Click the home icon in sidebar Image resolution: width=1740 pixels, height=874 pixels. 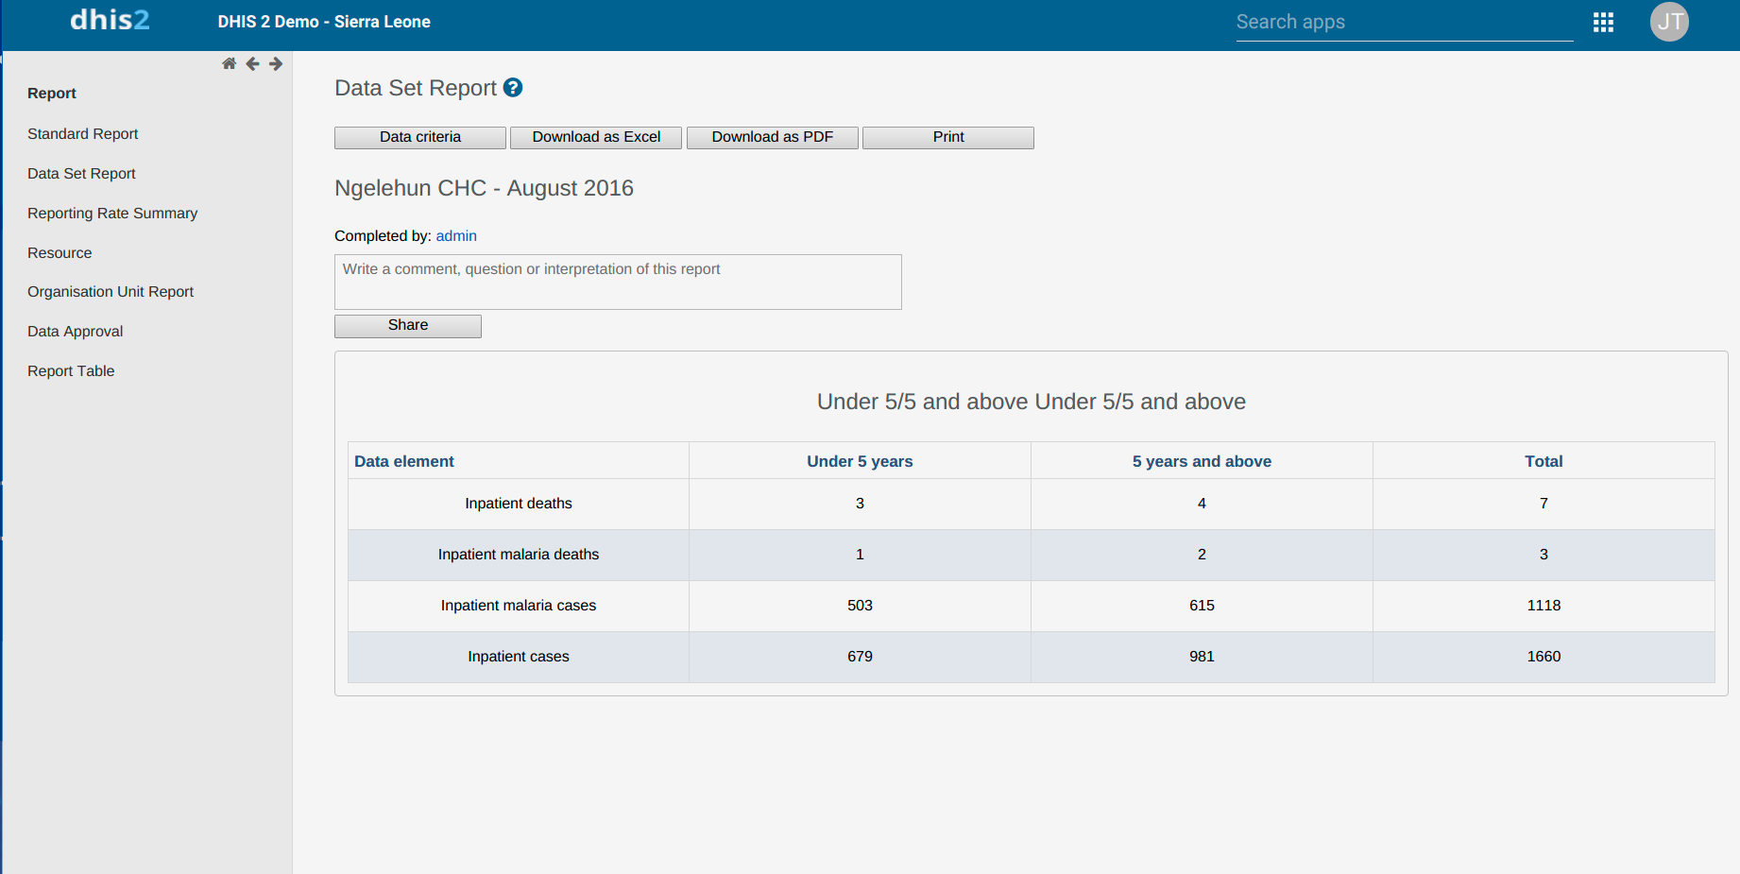[229, 64]
